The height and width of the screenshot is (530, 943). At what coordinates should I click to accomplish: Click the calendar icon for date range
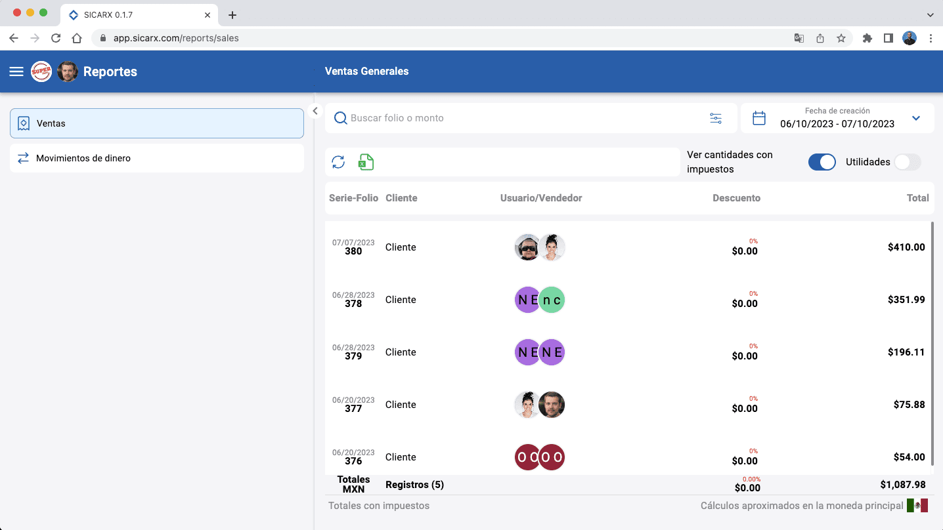pyautogui.click(x=759, y=118)
